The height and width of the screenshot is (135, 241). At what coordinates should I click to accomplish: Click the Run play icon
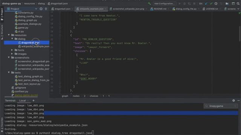coord(179,3)
